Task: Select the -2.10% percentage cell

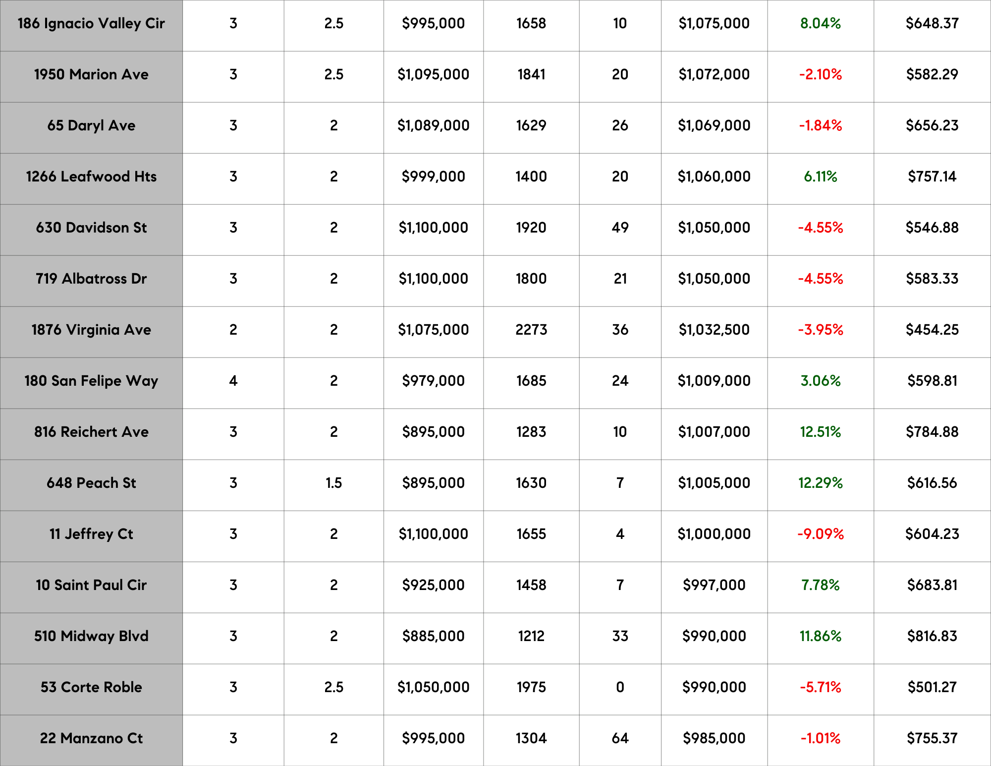Action: [820, 75]
